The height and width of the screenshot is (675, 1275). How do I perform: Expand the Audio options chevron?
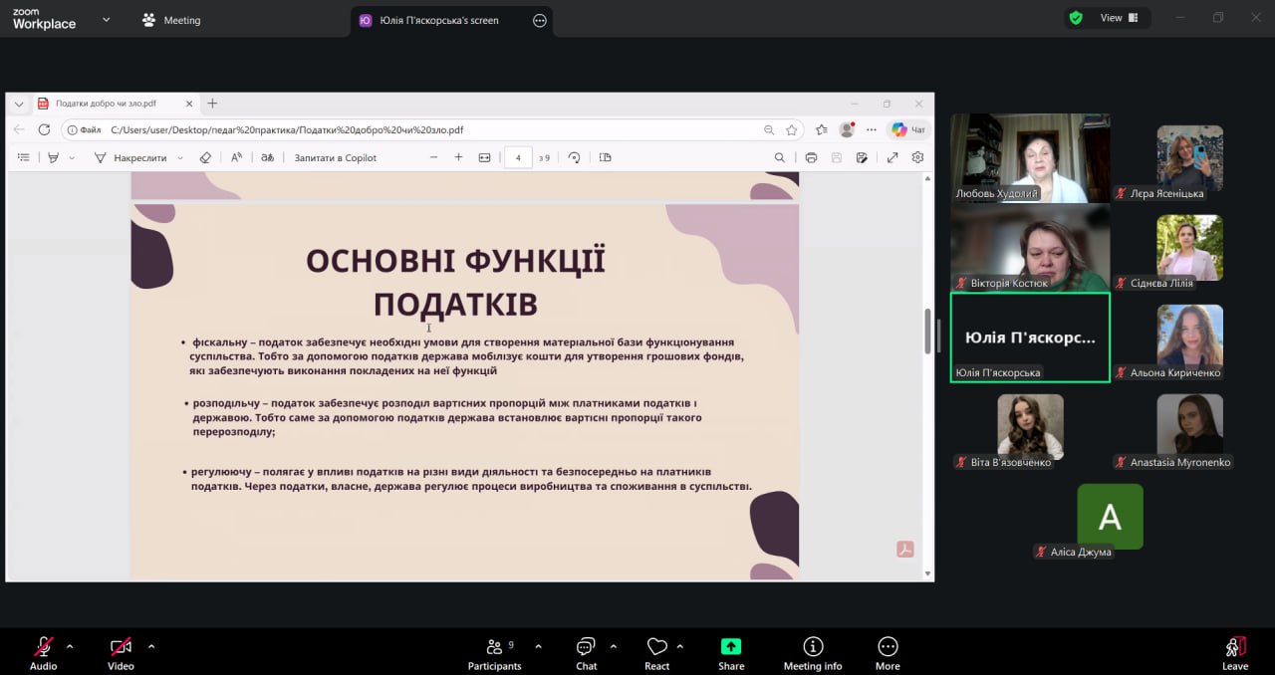click(x=70, y=646)
